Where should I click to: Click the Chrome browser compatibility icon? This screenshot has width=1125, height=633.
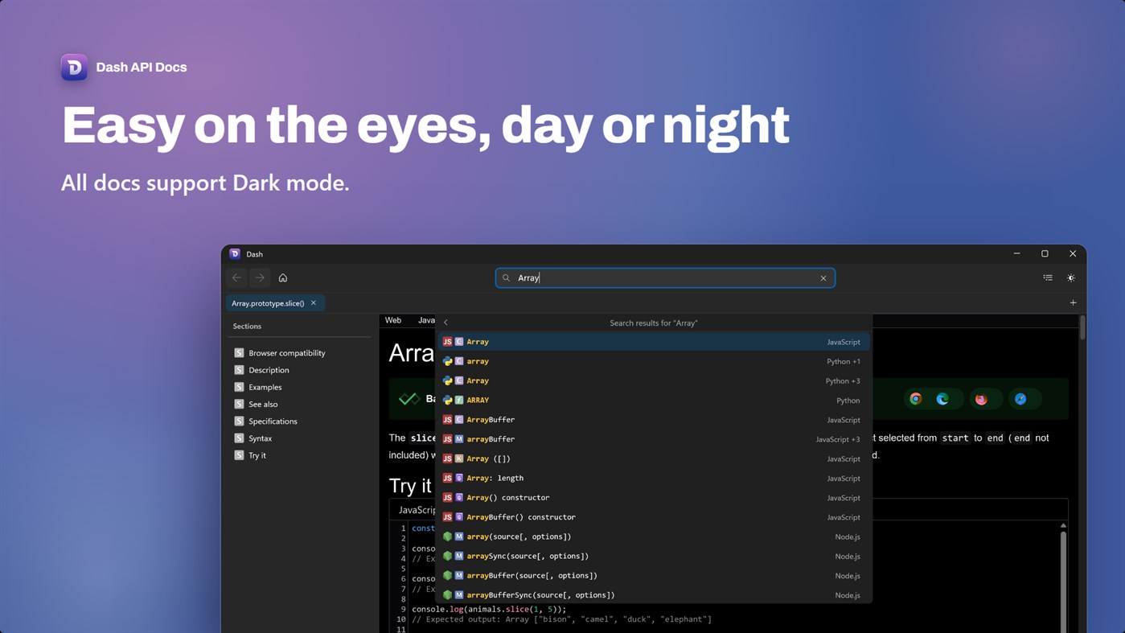(916, 399)
